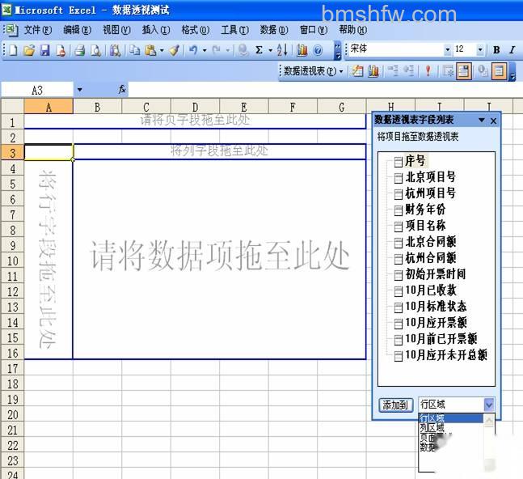
Task: Click the Permission icon next to Save
Action: coord(61,51)
